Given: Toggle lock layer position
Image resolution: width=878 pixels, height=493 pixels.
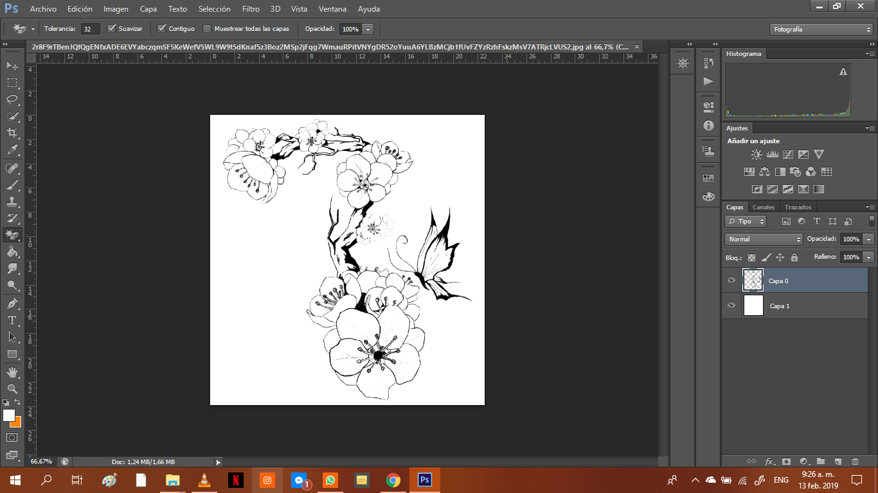Looking at the screenshot, I should point(780,257).
